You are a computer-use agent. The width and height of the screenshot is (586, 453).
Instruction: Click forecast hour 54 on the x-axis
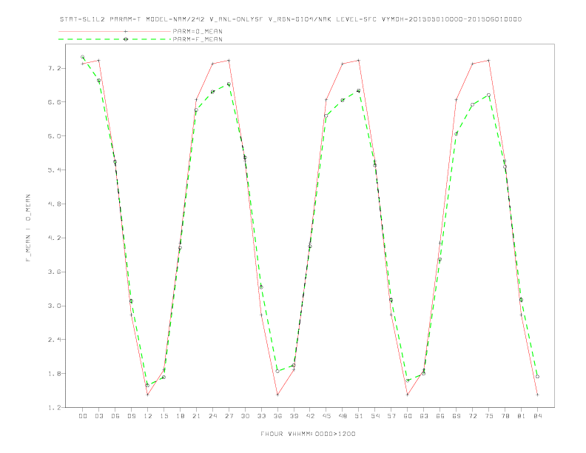tap(375, 416)
